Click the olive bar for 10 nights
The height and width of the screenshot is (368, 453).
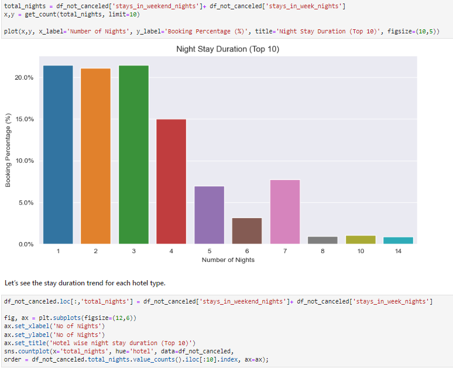coord(360,240)
